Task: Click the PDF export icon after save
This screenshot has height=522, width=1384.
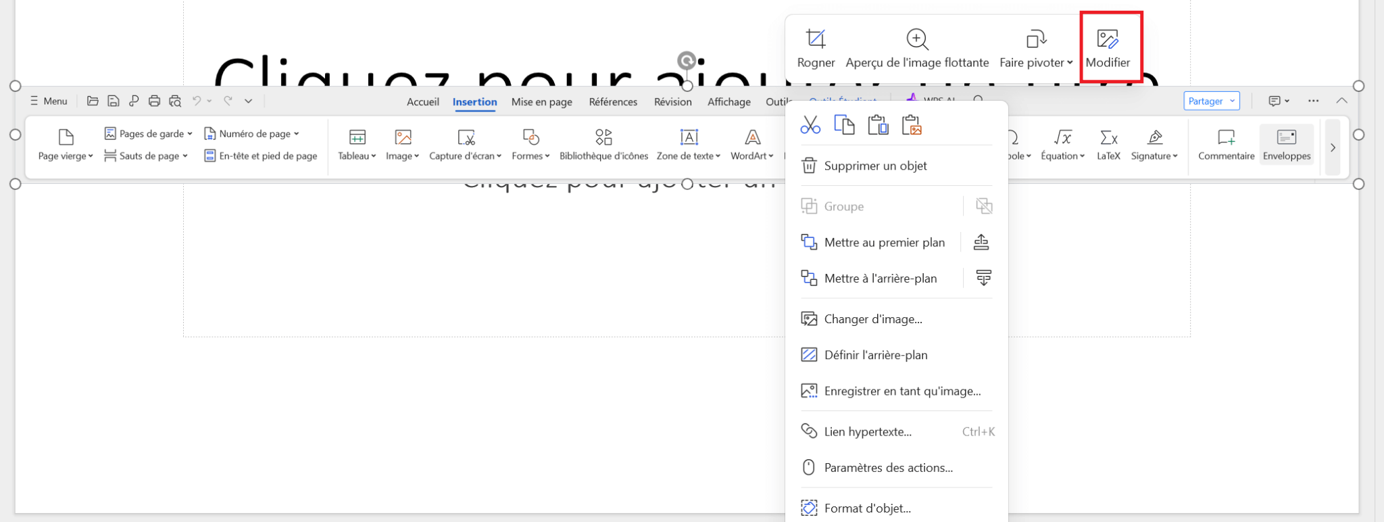Action: [134, 101]
